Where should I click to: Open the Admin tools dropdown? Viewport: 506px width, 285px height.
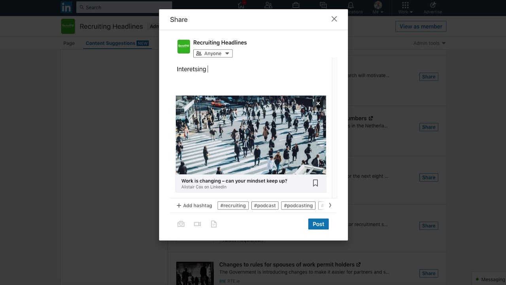[429, 43]
